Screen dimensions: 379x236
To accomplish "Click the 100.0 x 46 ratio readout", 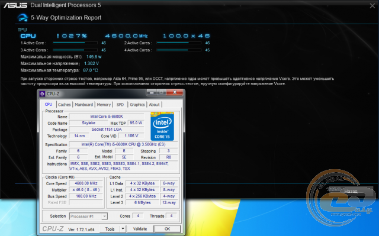I will tap(187, 36).
